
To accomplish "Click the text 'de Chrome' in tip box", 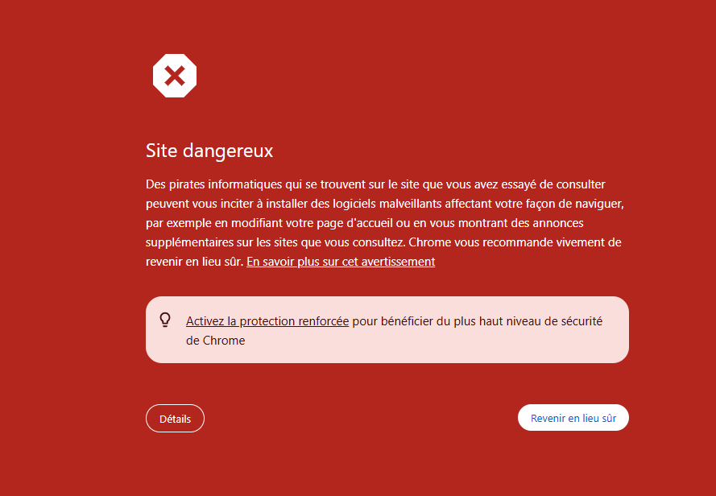I will pos(216,341).
